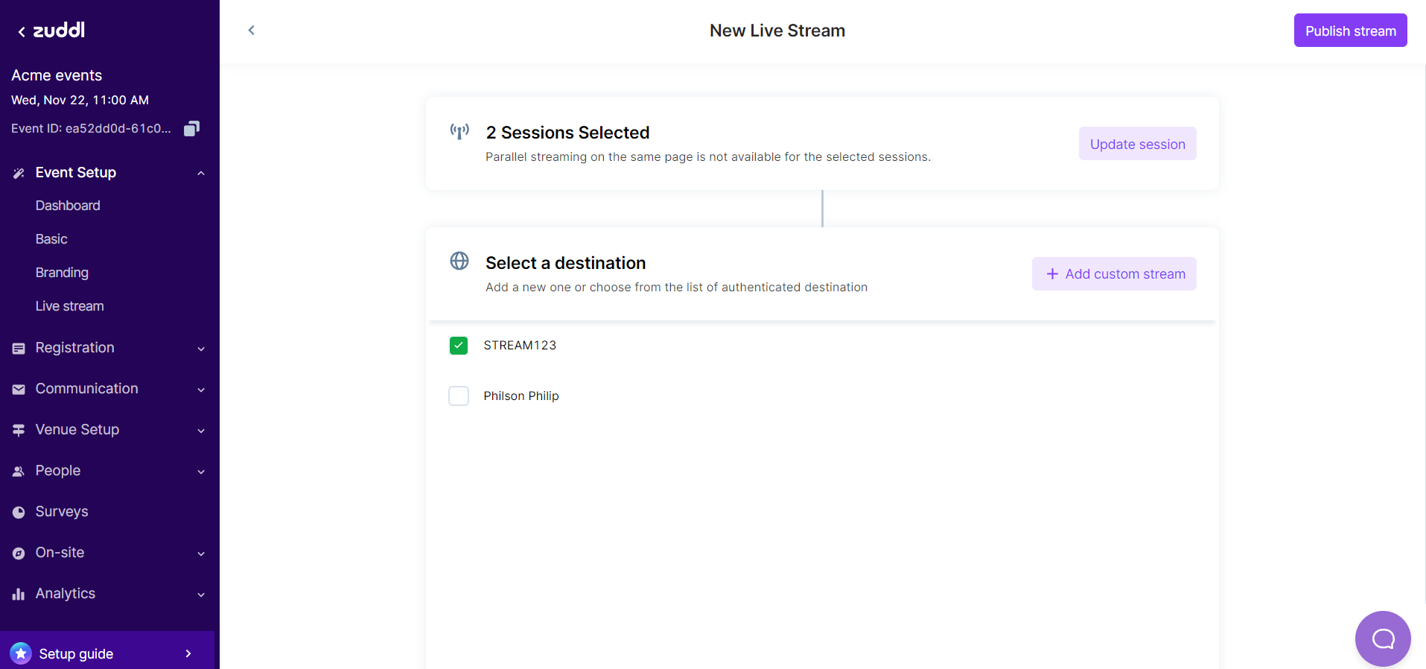This screenshot has width=1426, height=669.
Task: Open the Dashboard menu item
Action: 68,206
